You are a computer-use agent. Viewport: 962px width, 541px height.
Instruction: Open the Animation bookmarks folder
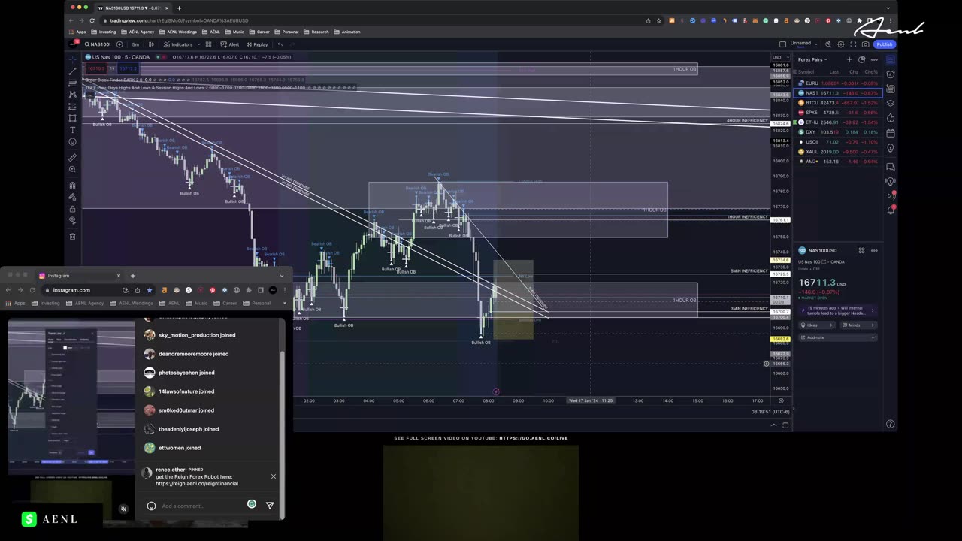(x=348, y=32)
